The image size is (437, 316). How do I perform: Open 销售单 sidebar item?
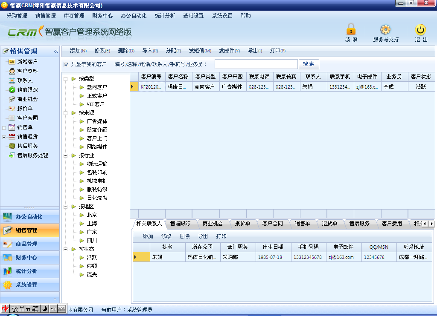[25, 127]
